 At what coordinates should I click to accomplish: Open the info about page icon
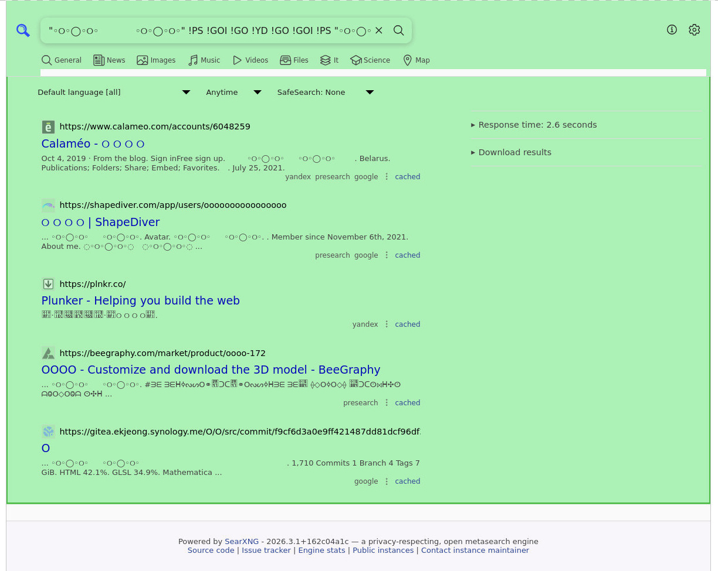pyautogui.click(x=672, y=30)
